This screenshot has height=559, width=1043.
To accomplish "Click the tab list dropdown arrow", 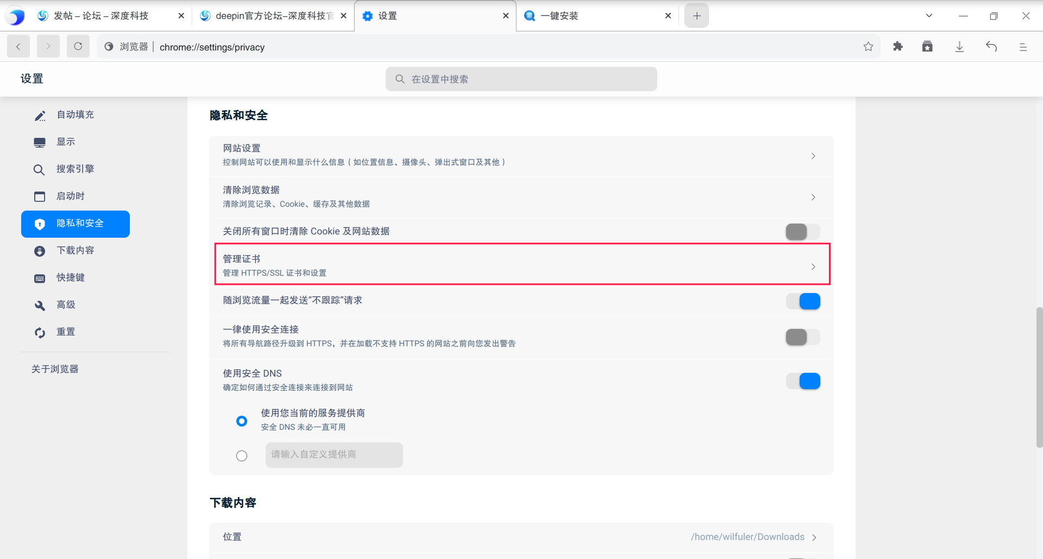I will pos(929,16).
